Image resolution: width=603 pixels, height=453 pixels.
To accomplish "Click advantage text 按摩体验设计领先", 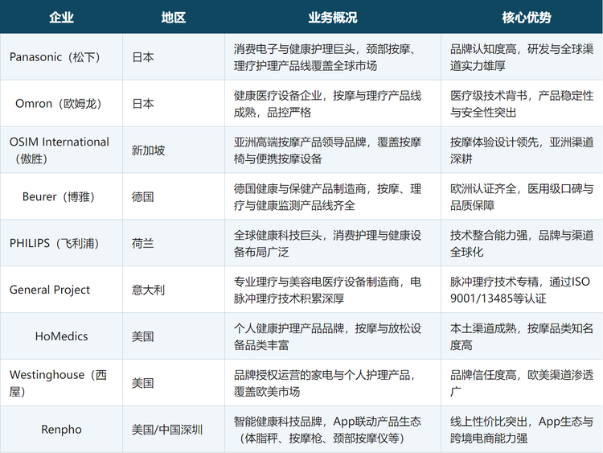I will [x=494, y=142].
